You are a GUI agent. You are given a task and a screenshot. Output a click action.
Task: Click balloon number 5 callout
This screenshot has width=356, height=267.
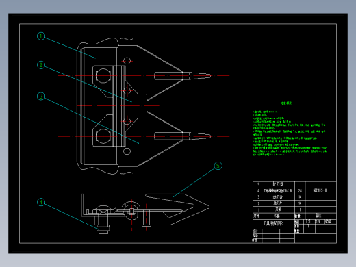(218, 166)
